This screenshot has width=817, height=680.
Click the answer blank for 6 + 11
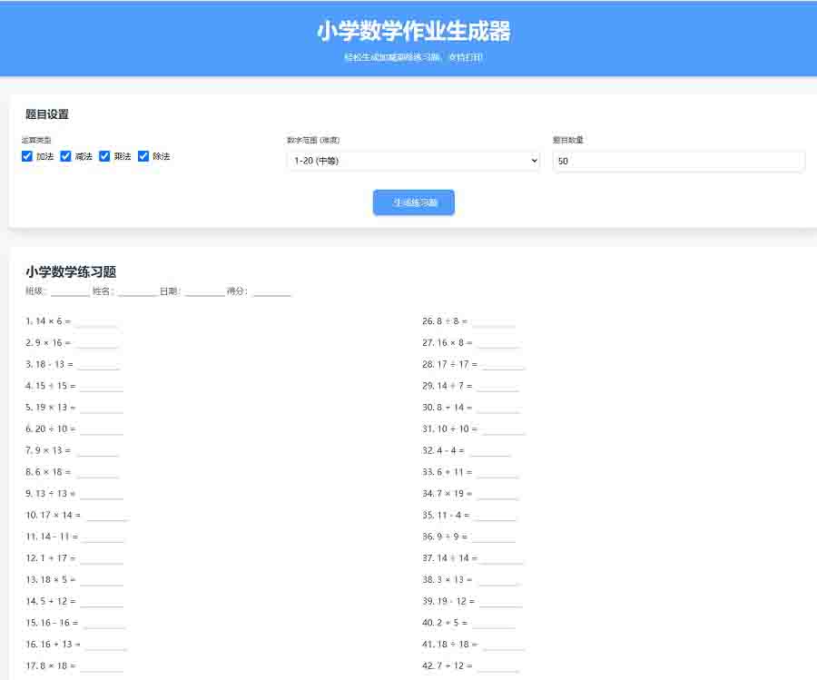[x=497, y=473]
